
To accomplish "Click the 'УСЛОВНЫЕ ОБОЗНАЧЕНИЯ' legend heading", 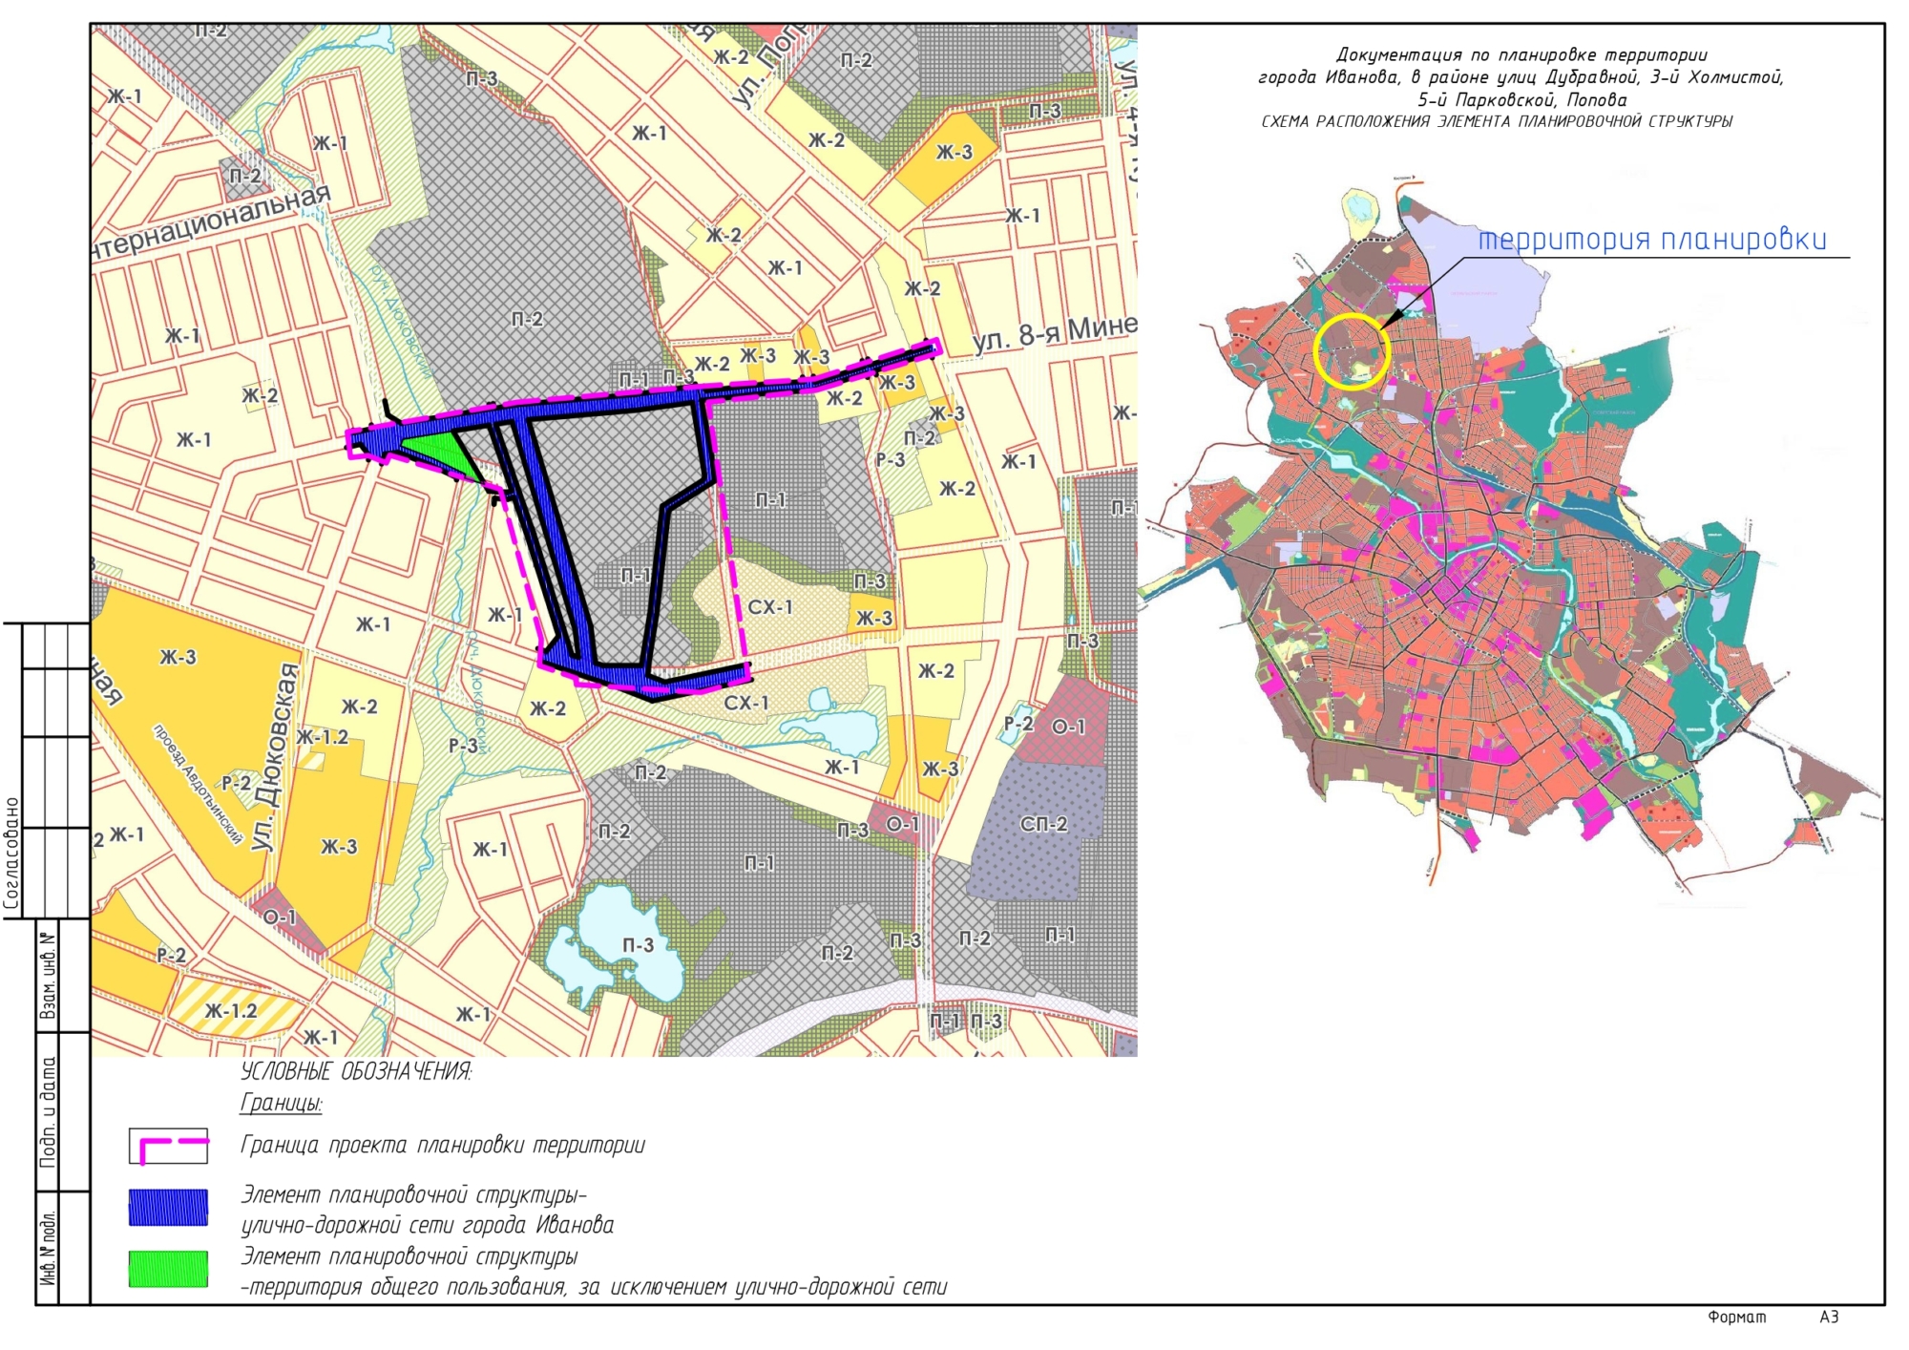I will 356,1071.
